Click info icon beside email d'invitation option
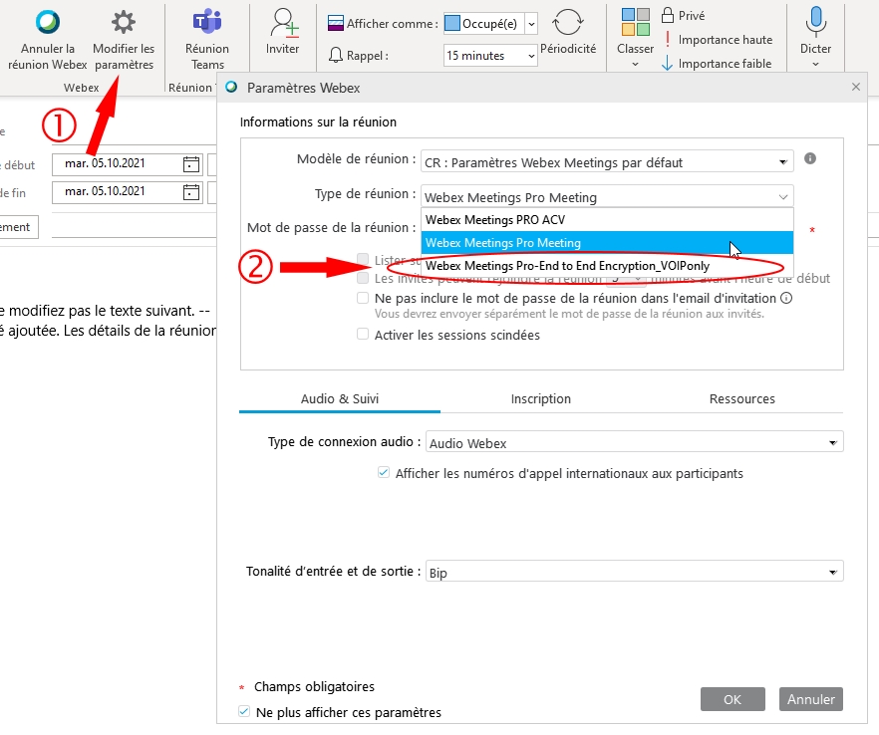879x735 pixels. click(x=786, y=298)
